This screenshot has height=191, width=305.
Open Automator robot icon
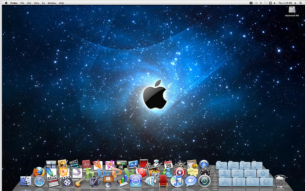point(157,164)
